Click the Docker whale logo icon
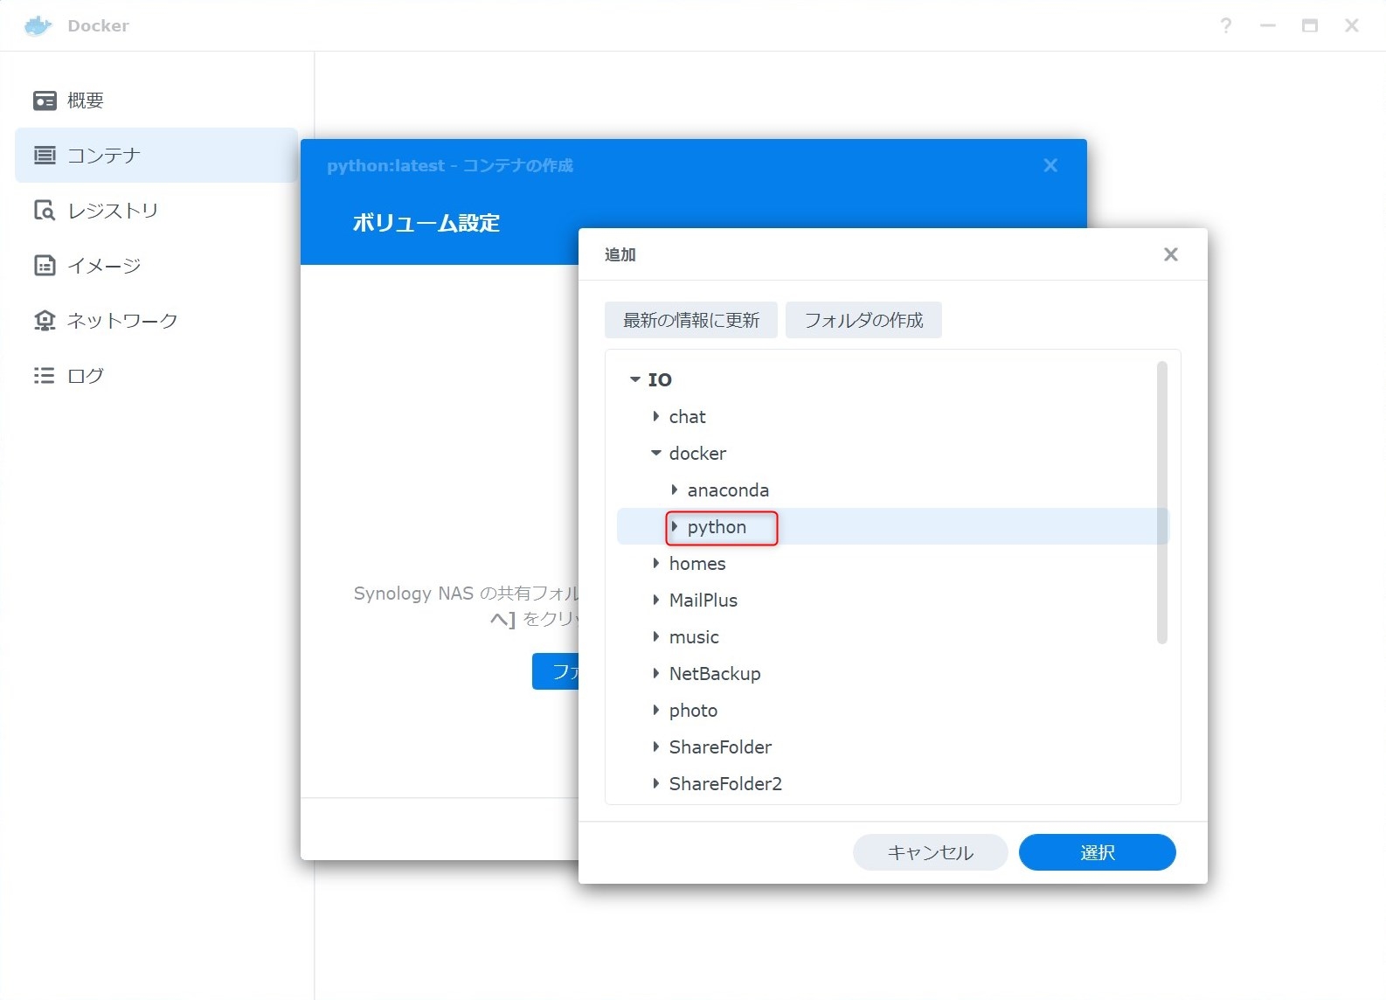1386x1000 pixels. pos(38,26)
